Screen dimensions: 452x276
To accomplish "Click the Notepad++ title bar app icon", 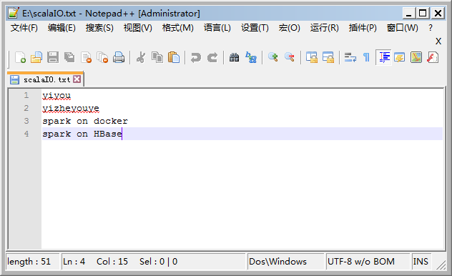I will click(x=14, y=13).
